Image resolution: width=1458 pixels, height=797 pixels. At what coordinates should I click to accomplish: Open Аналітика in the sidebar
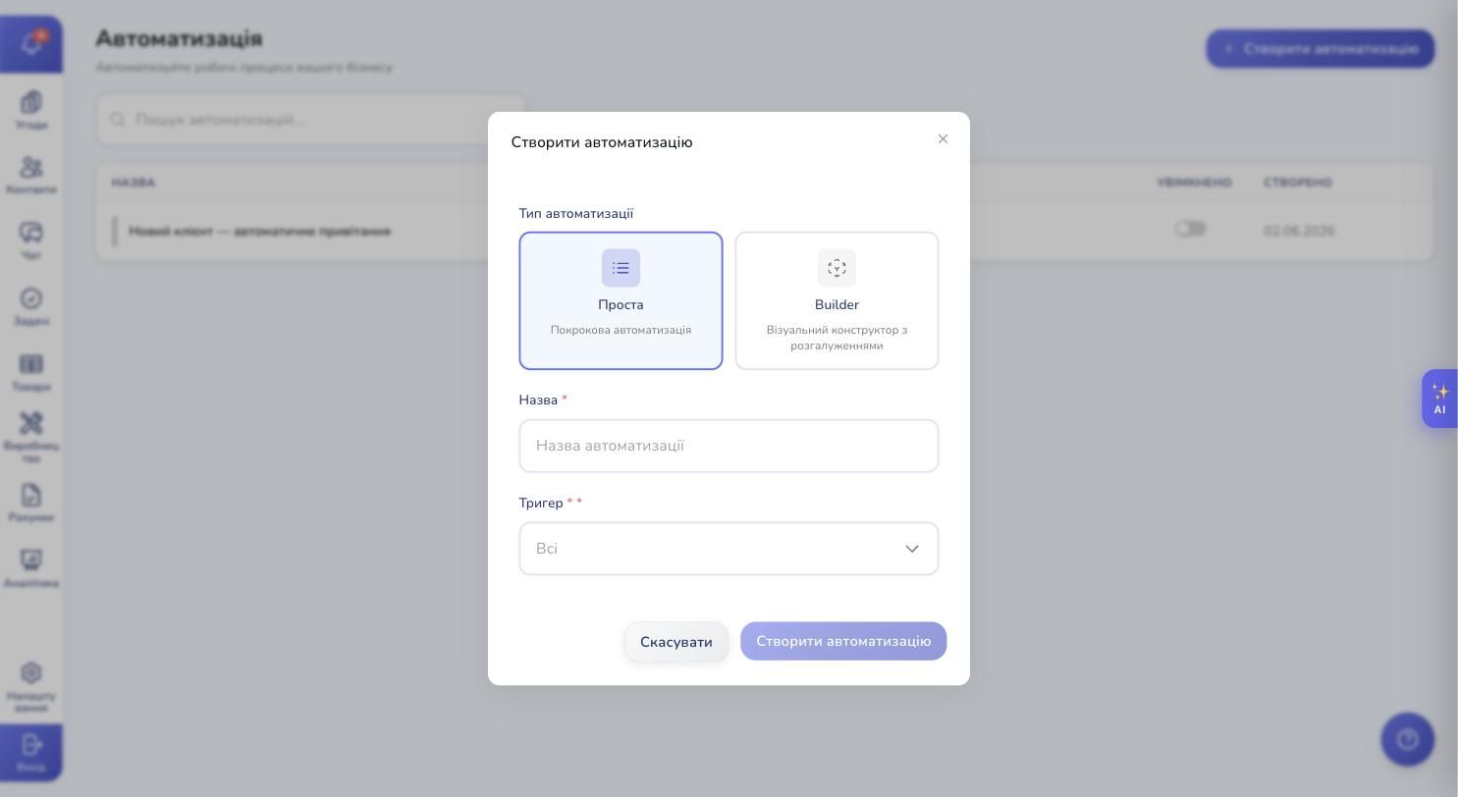tap(31, 568)
